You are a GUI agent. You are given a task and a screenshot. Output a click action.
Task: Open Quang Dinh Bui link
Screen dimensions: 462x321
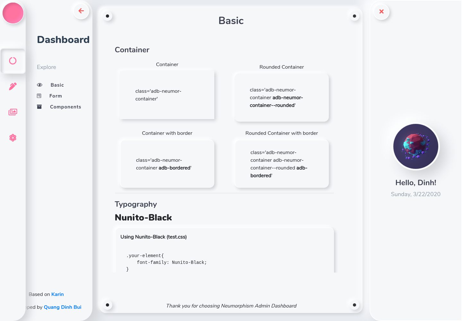tap(63, 307)
